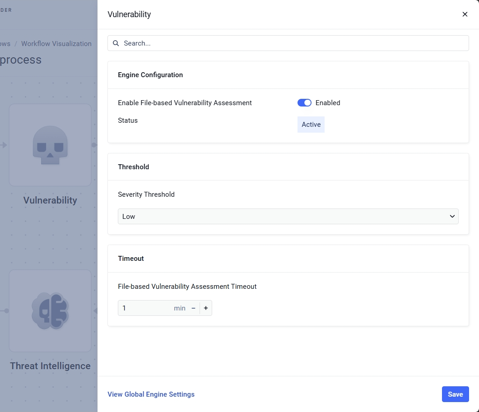
Task: Click the Threshold section header
Action: click(x=134, y=167)
